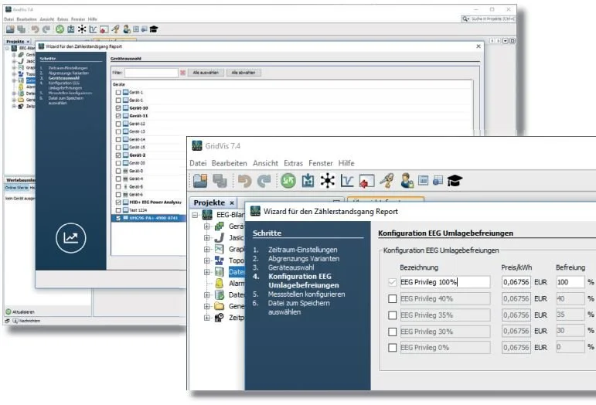
Task: Click the topology star icon in back window toolbar
Action: tap(82, 29)
